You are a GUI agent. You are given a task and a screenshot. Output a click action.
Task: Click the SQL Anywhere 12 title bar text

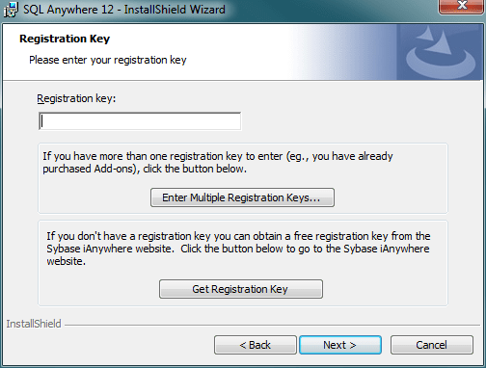[124, 10]
